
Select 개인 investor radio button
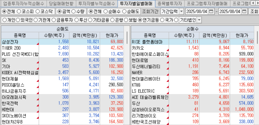[x=4, y=20]
